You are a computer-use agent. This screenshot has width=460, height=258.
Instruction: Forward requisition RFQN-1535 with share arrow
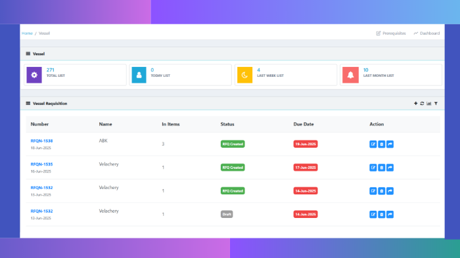click(390, 167)
